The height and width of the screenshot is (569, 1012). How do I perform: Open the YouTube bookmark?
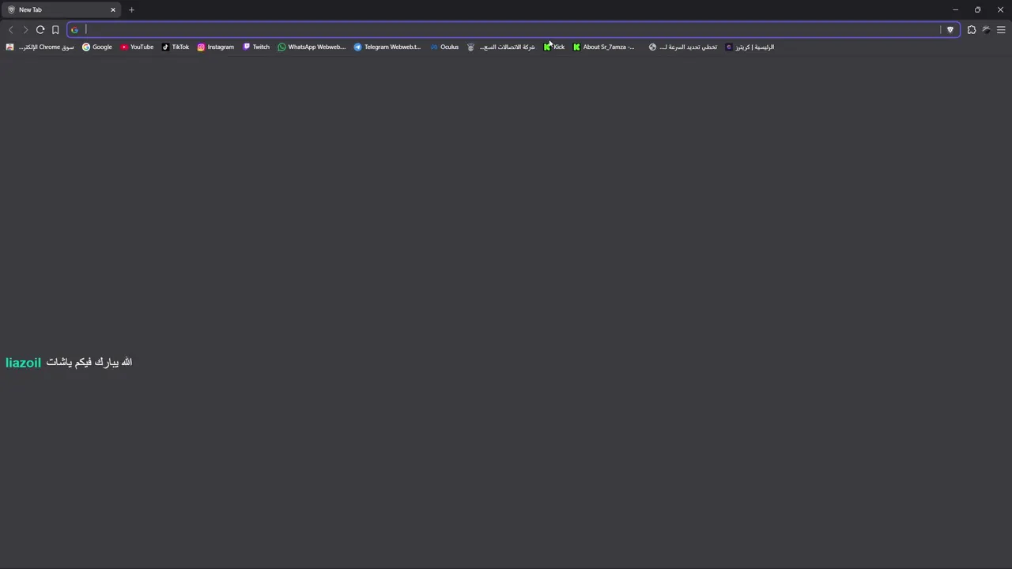click(137, 47)
